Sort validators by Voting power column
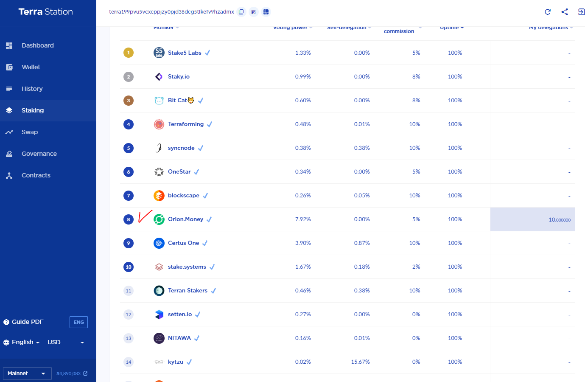This screenshot has width=585, height=382. point(293,28)
